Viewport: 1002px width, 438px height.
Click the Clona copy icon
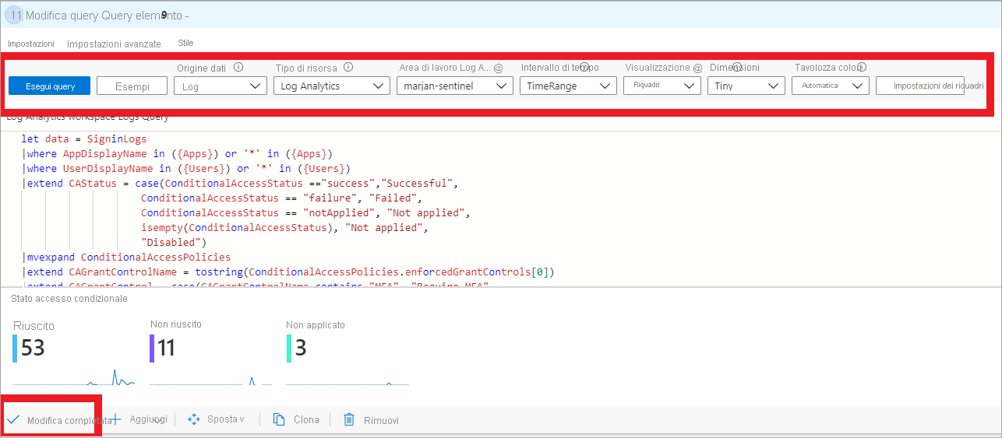click(x=279, y=419)
